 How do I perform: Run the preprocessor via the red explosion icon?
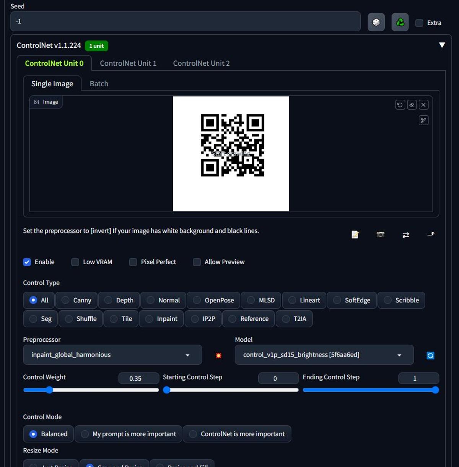point(218,356)
